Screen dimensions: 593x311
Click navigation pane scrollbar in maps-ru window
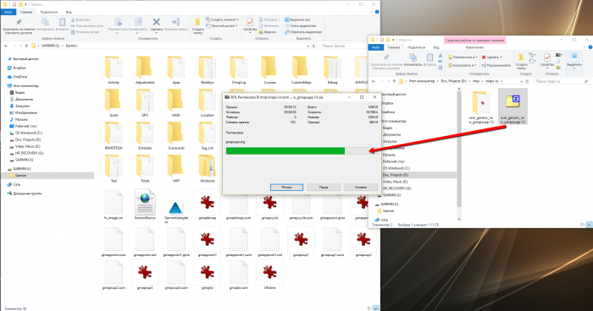click(x=459, y=149)
